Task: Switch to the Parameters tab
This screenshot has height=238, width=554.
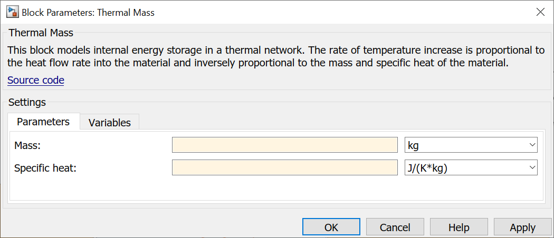Action: [43, 122]
